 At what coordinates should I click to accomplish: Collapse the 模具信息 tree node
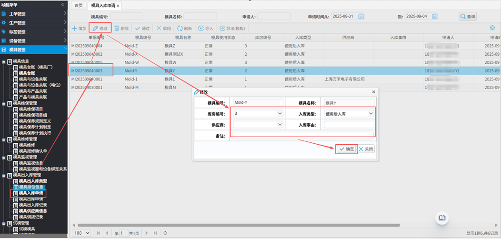pyautogui.click(x=4, y=61)
